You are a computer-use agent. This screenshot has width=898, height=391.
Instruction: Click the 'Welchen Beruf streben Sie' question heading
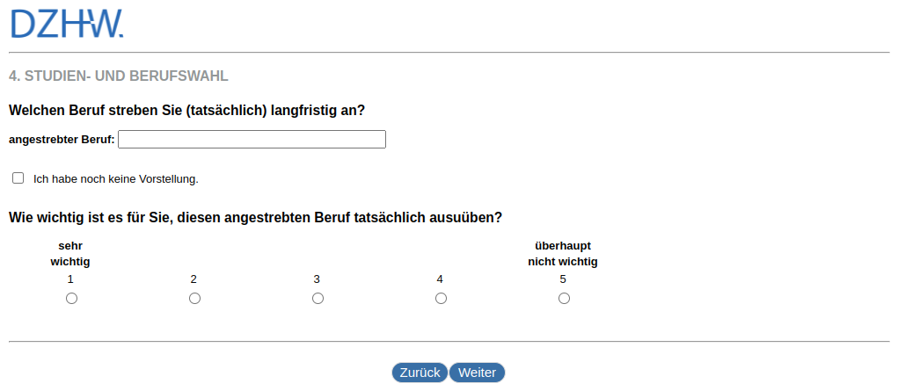click(x=186, y=111)
